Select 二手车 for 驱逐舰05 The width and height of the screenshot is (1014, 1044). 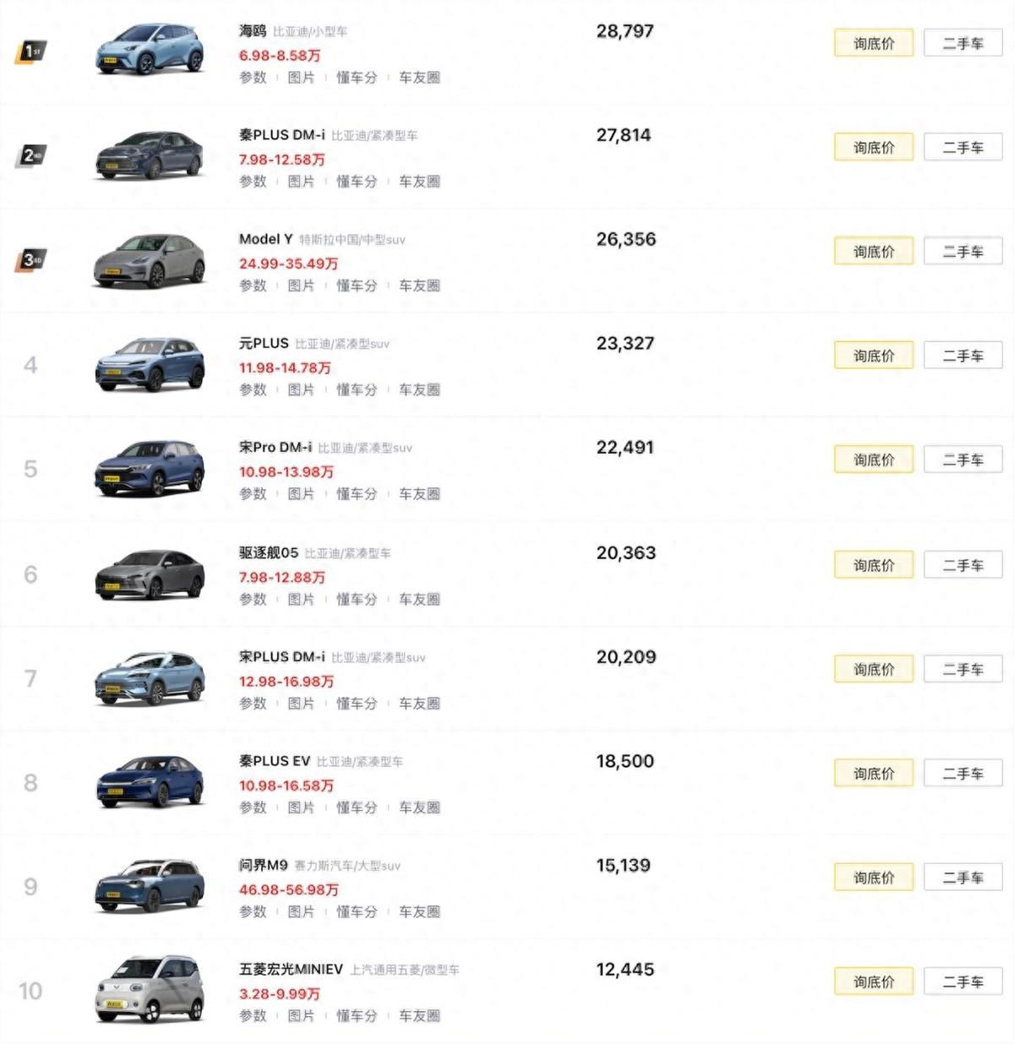962,565
